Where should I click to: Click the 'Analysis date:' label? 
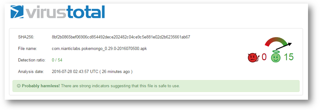pos(31,72)
